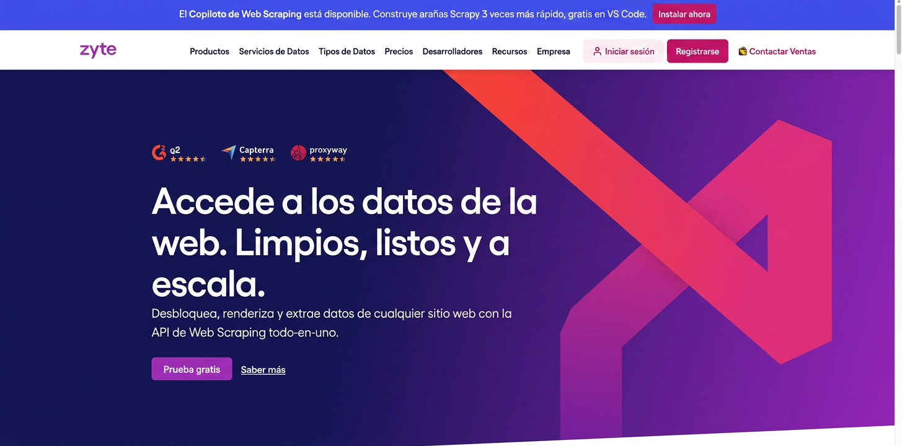Click the yellow icon beside Contactar Ventas
This screenshot has height=446, width=902.
pos(742,51)
